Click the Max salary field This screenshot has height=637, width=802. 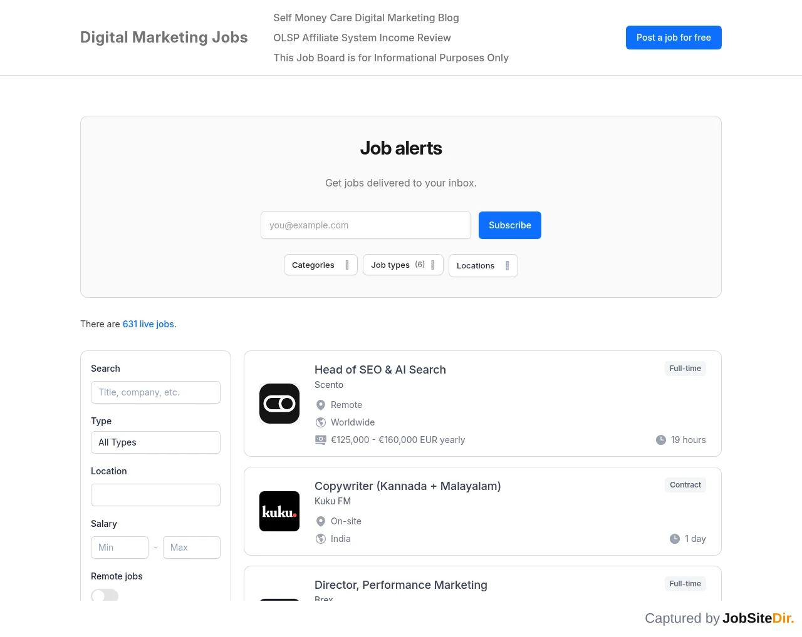[x=192, y=548]
